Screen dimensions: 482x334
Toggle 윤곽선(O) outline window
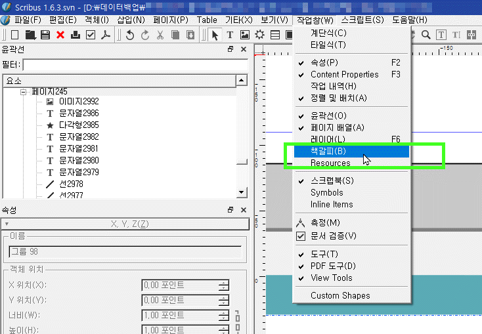(351, 115)
